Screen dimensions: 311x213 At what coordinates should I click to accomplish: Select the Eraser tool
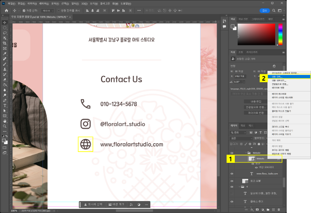[5, 80]
